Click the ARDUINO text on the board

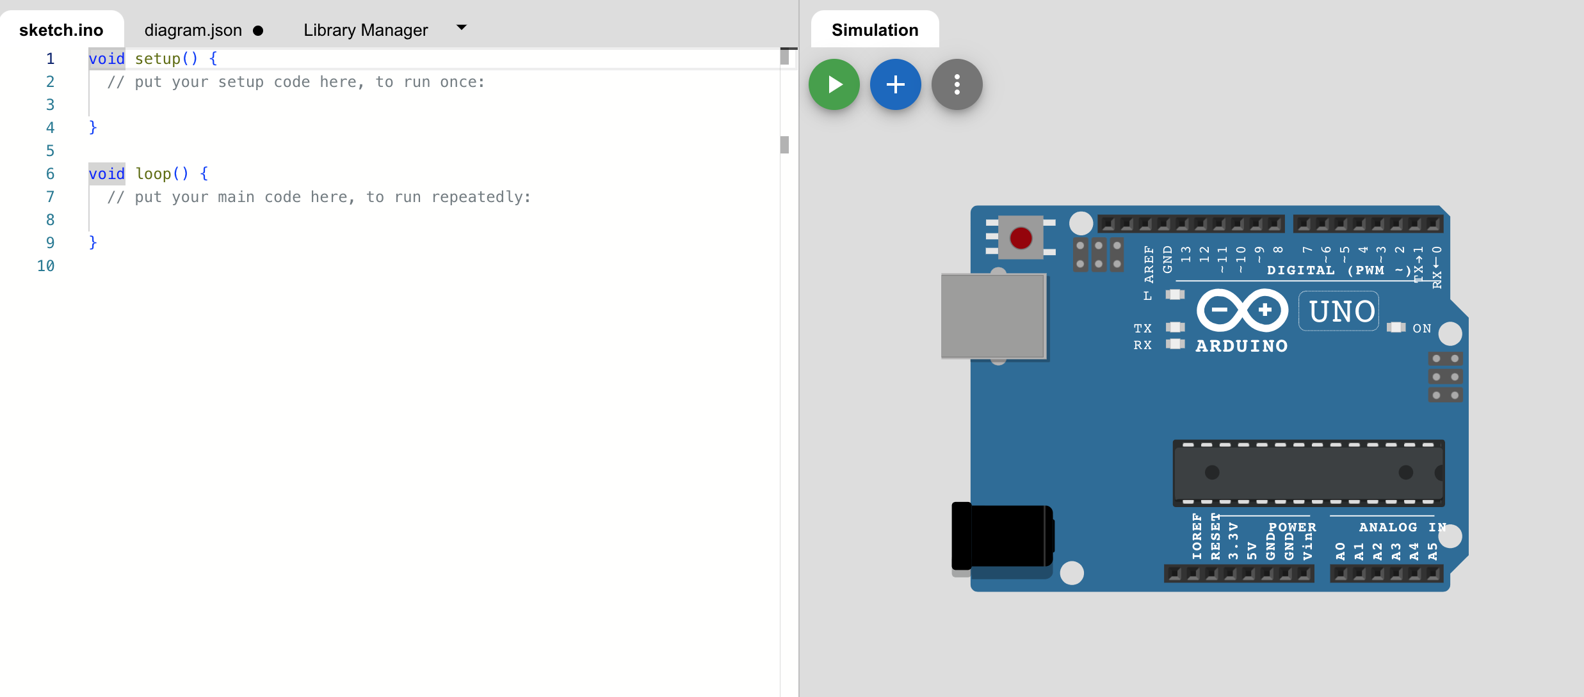click(x=1241, y=346)
